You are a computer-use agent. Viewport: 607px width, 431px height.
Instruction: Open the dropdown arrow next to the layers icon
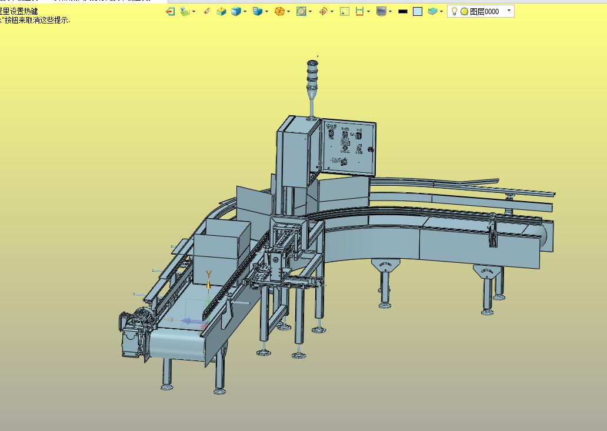(441, 11)
